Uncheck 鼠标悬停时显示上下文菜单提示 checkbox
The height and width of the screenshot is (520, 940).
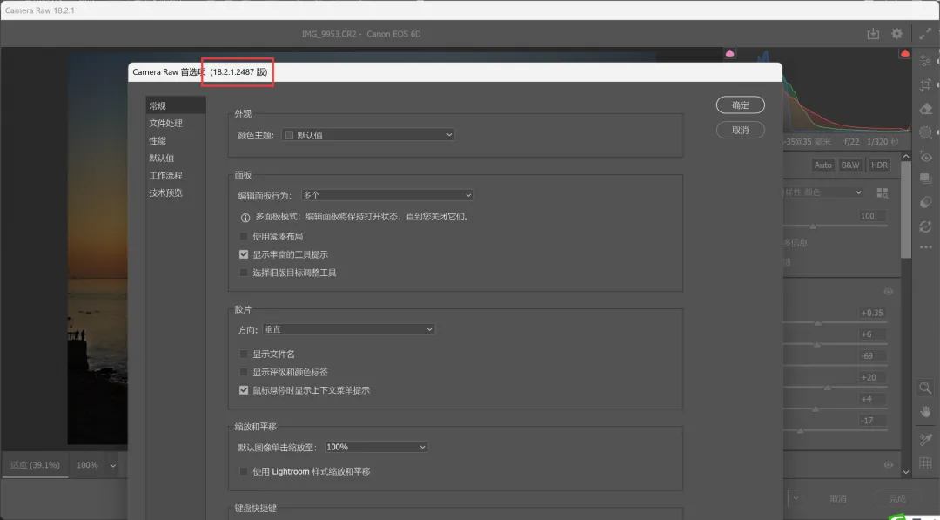244,390
